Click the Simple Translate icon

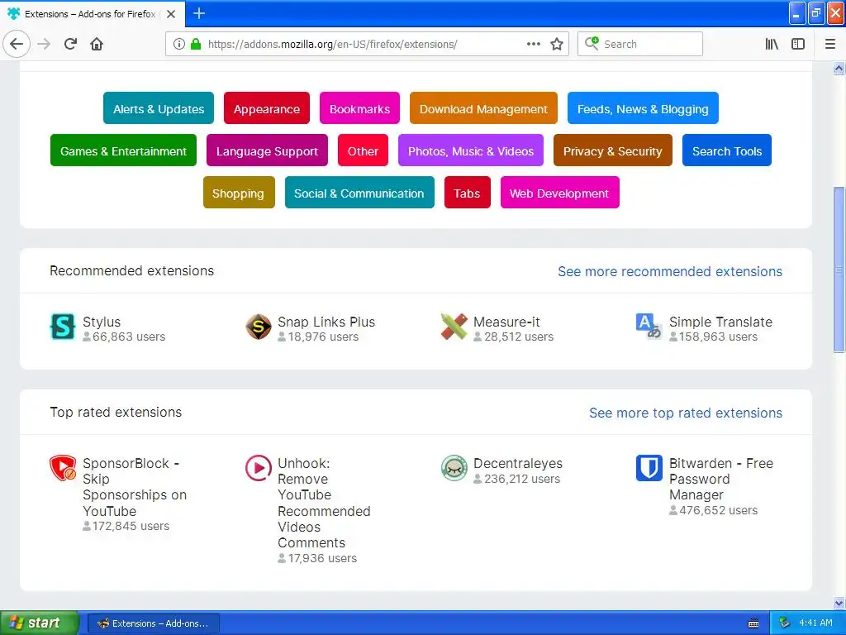click(x=649, y=327)
